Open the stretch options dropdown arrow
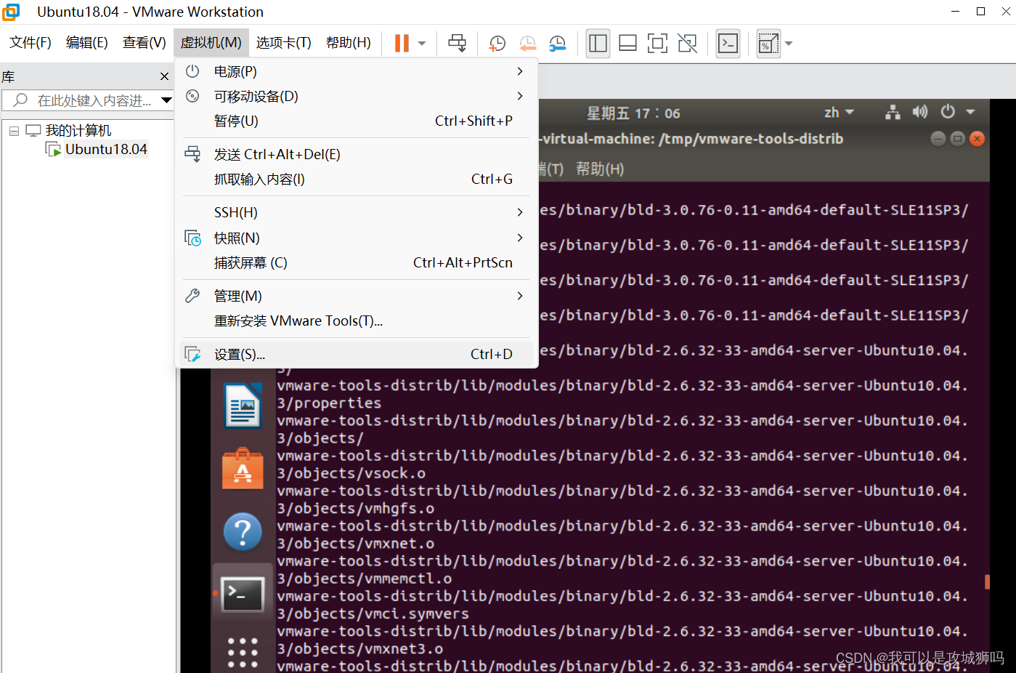This screenshot has width=1016, height=673. [789, 44]
